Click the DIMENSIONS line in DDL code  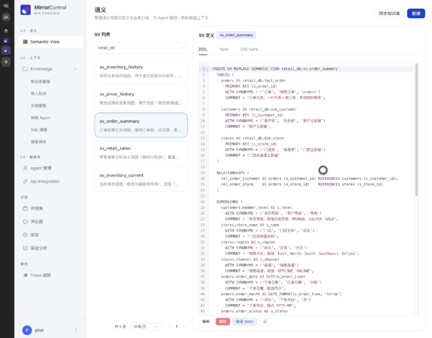click(x=229, y=202)
